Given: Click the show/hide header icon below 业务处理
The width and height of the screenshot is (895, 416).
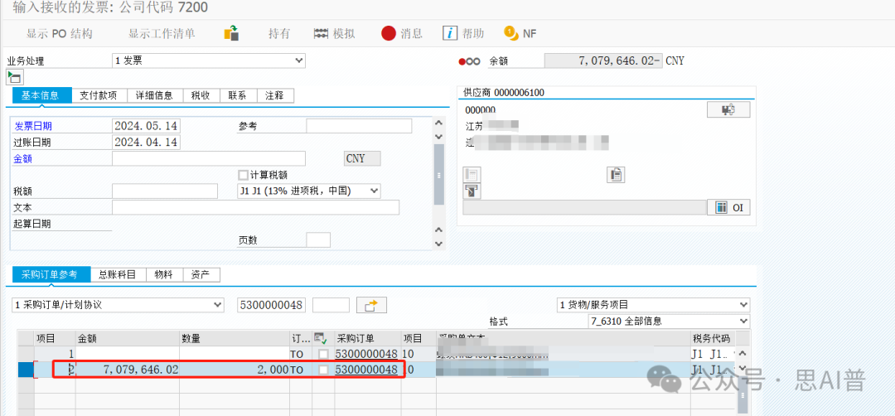Looking at the screenshot, I should [x=14, y=77].
